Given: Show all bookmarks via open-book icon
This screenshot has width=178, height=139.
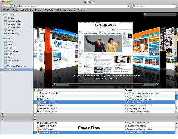Looking at the screenshot, I should 4,10.
